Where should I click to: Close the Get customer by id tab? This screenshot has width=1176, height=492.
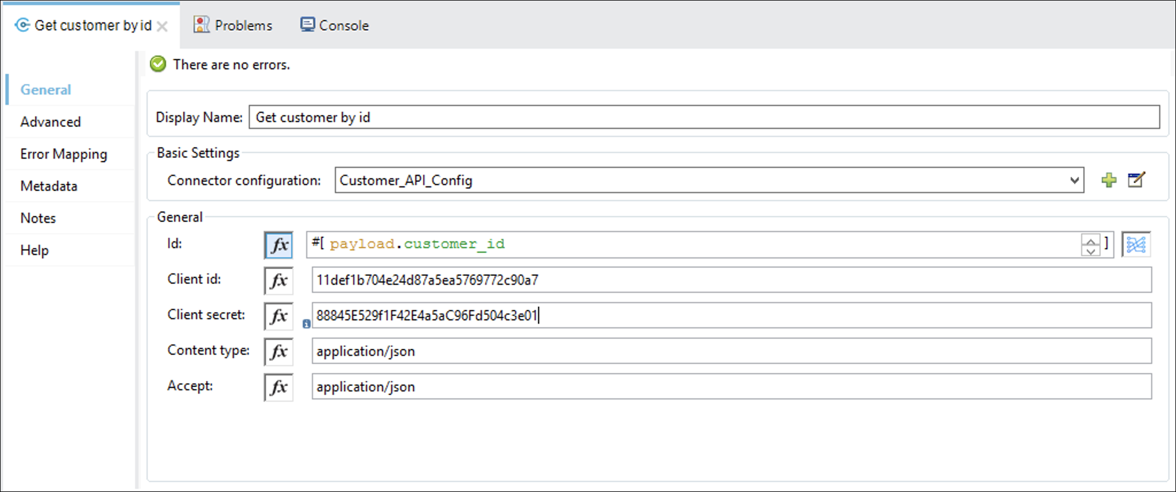(x=163, y=26)
